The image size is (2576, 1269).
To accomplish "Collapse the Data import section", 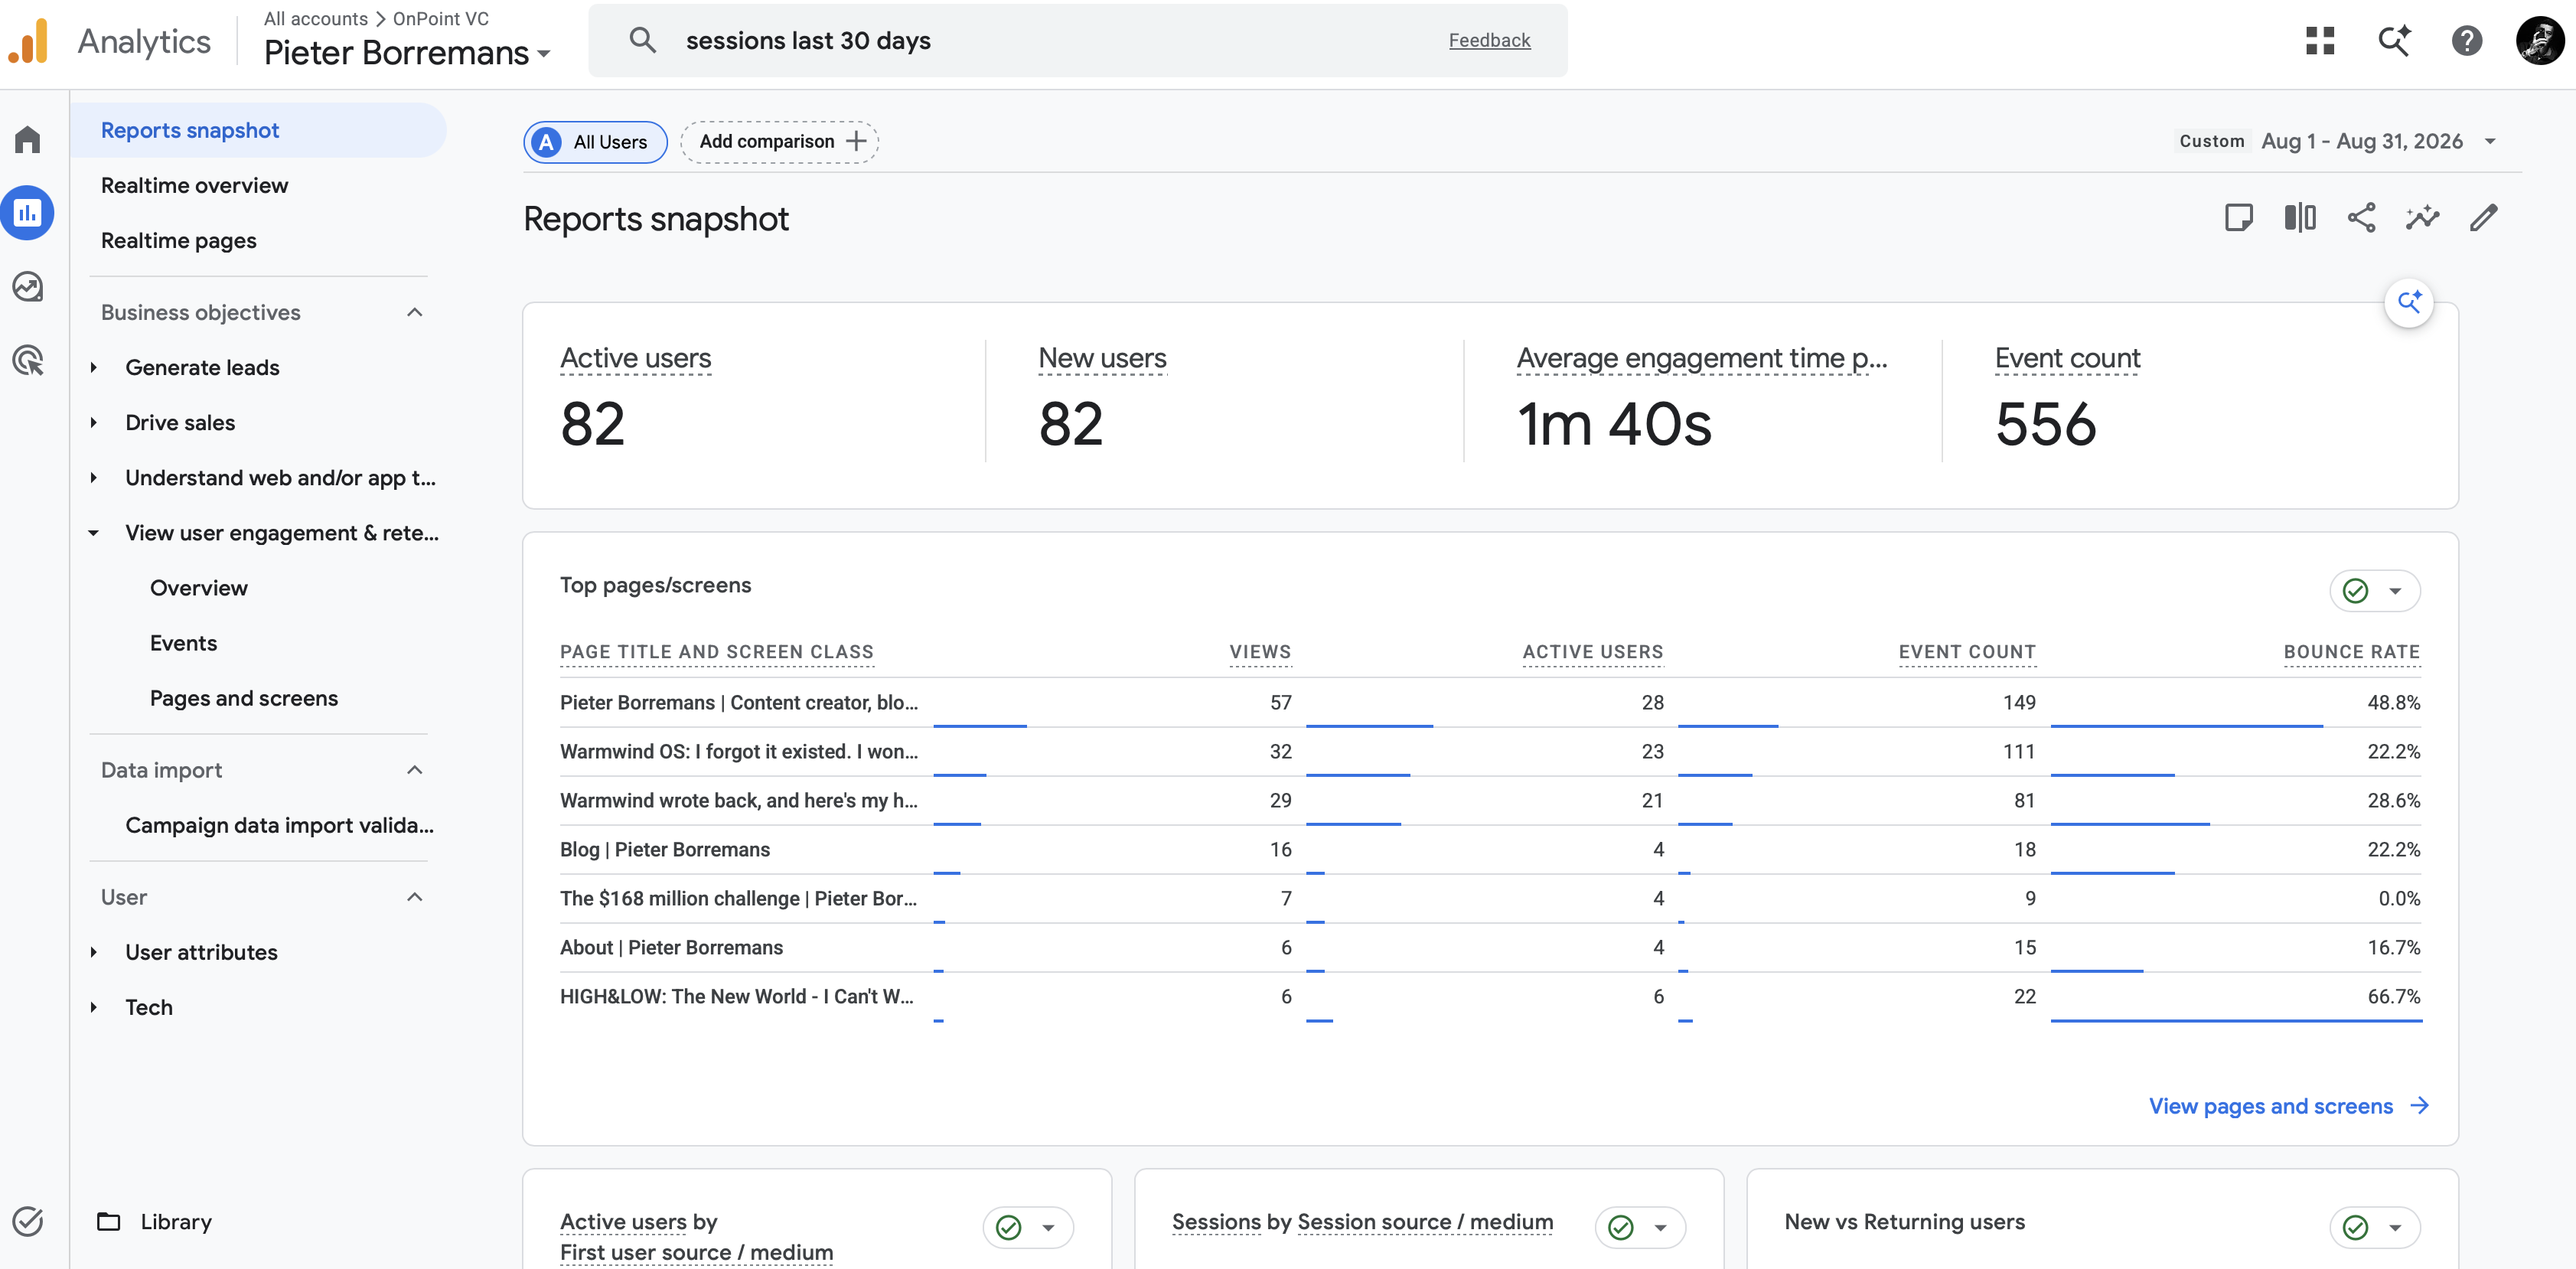I will 415,769.
